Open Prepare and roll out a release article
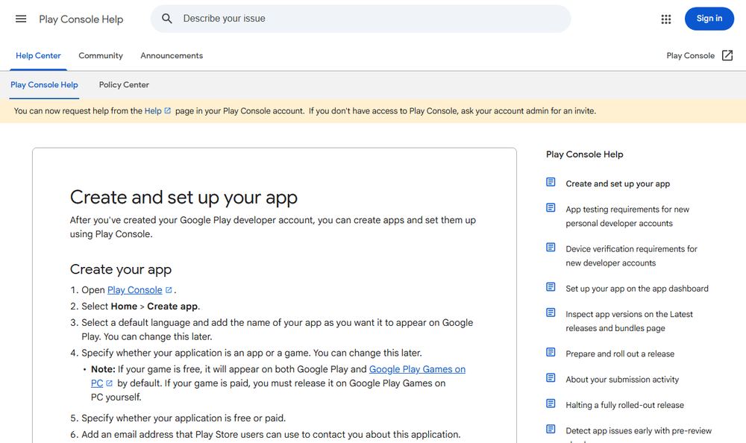Image resolution: width=746 pixels, height=443 pixels. tap(620, 354)
